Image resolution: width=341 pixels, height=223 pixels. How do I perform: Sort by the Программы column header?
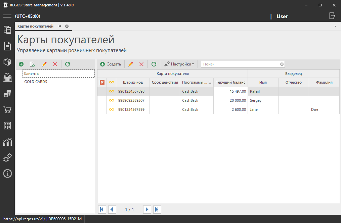195,82
